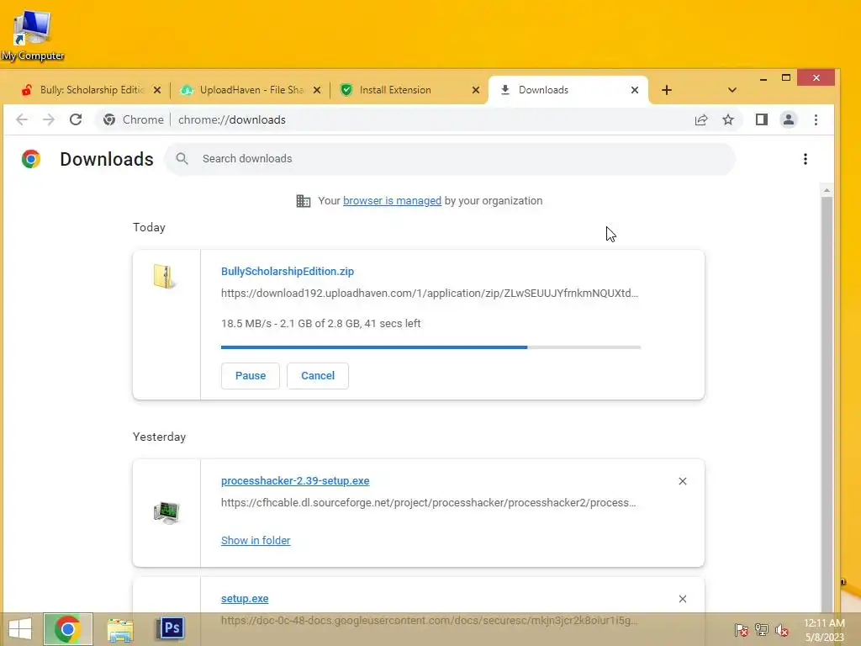Share this page icon
Image resolution: width=861 pixels, height=646 pixels.
coord(701,119)
